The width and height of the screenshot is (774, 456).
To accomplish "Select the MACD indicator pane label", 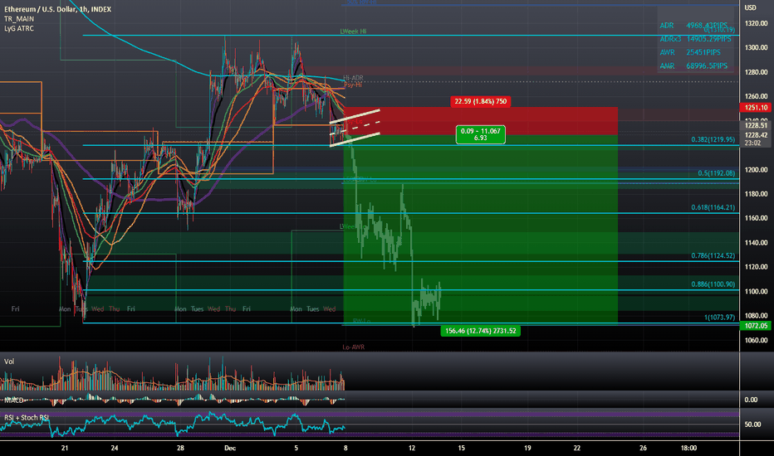I will pos(14,400).
